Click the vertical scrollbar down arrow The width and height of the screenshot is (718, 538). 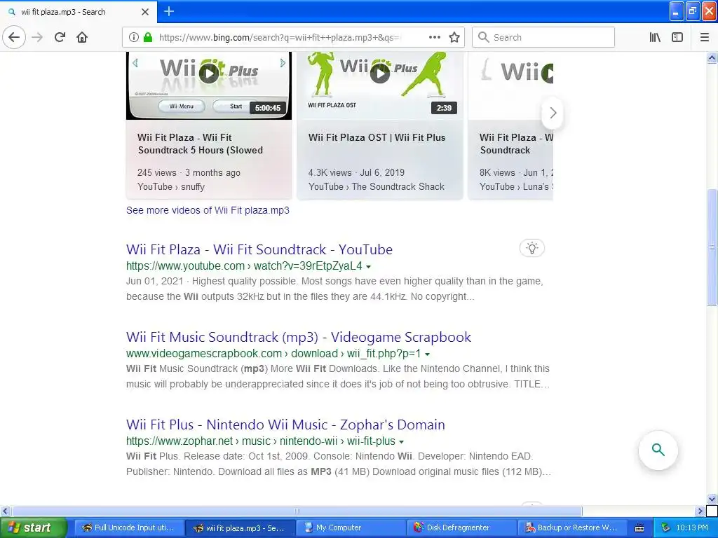coord(712,499)
